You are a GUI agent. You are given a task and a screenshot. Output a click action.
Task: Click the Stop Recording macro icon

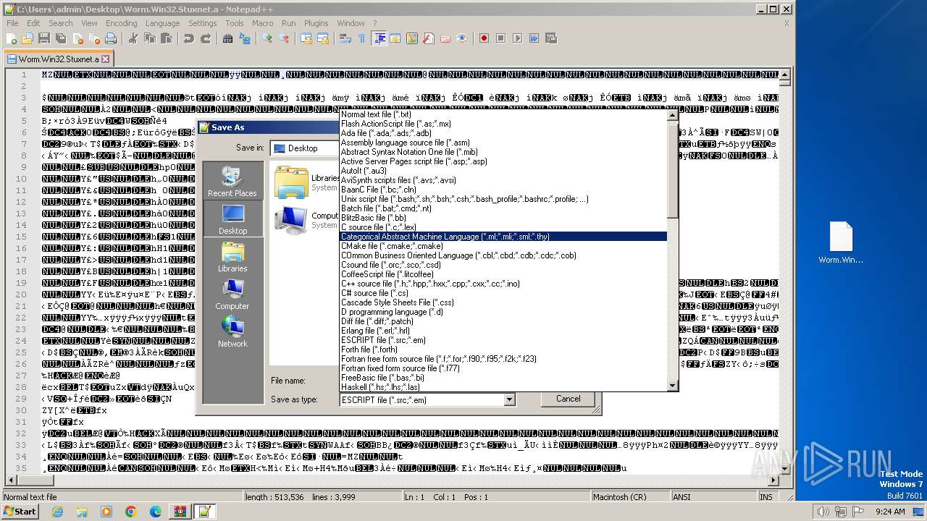point(500,38)
